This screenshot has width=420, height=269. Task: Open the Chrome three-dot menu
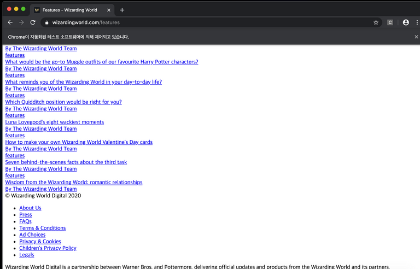click(x=417, y=22)
